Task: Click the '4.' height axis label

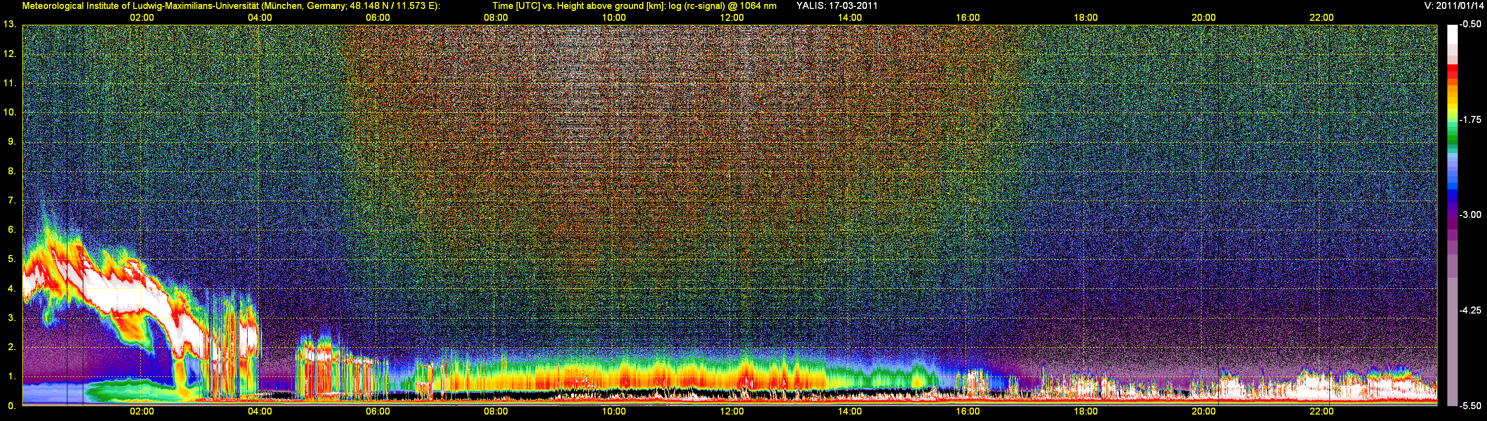Action: tap(11, 289)
